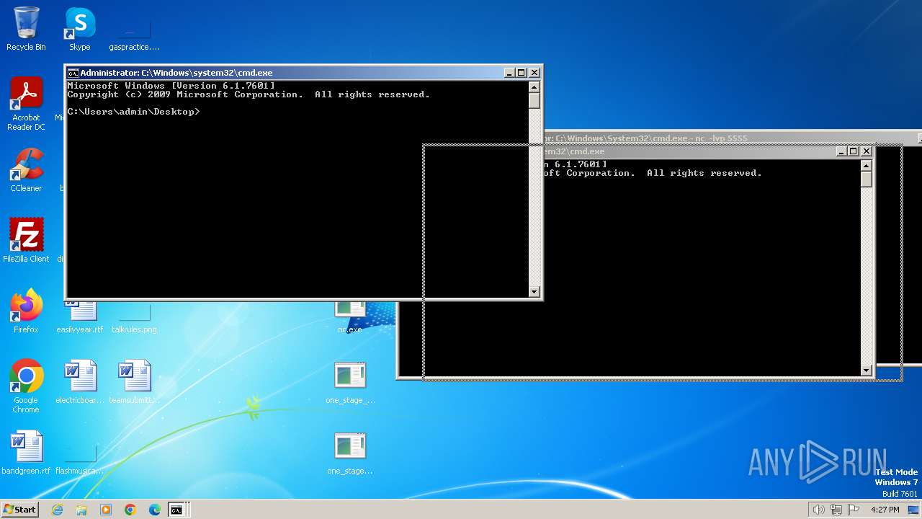Launch Firefox from desktop
The width and height of the screenshot is (922, 519).
(26, 311)
